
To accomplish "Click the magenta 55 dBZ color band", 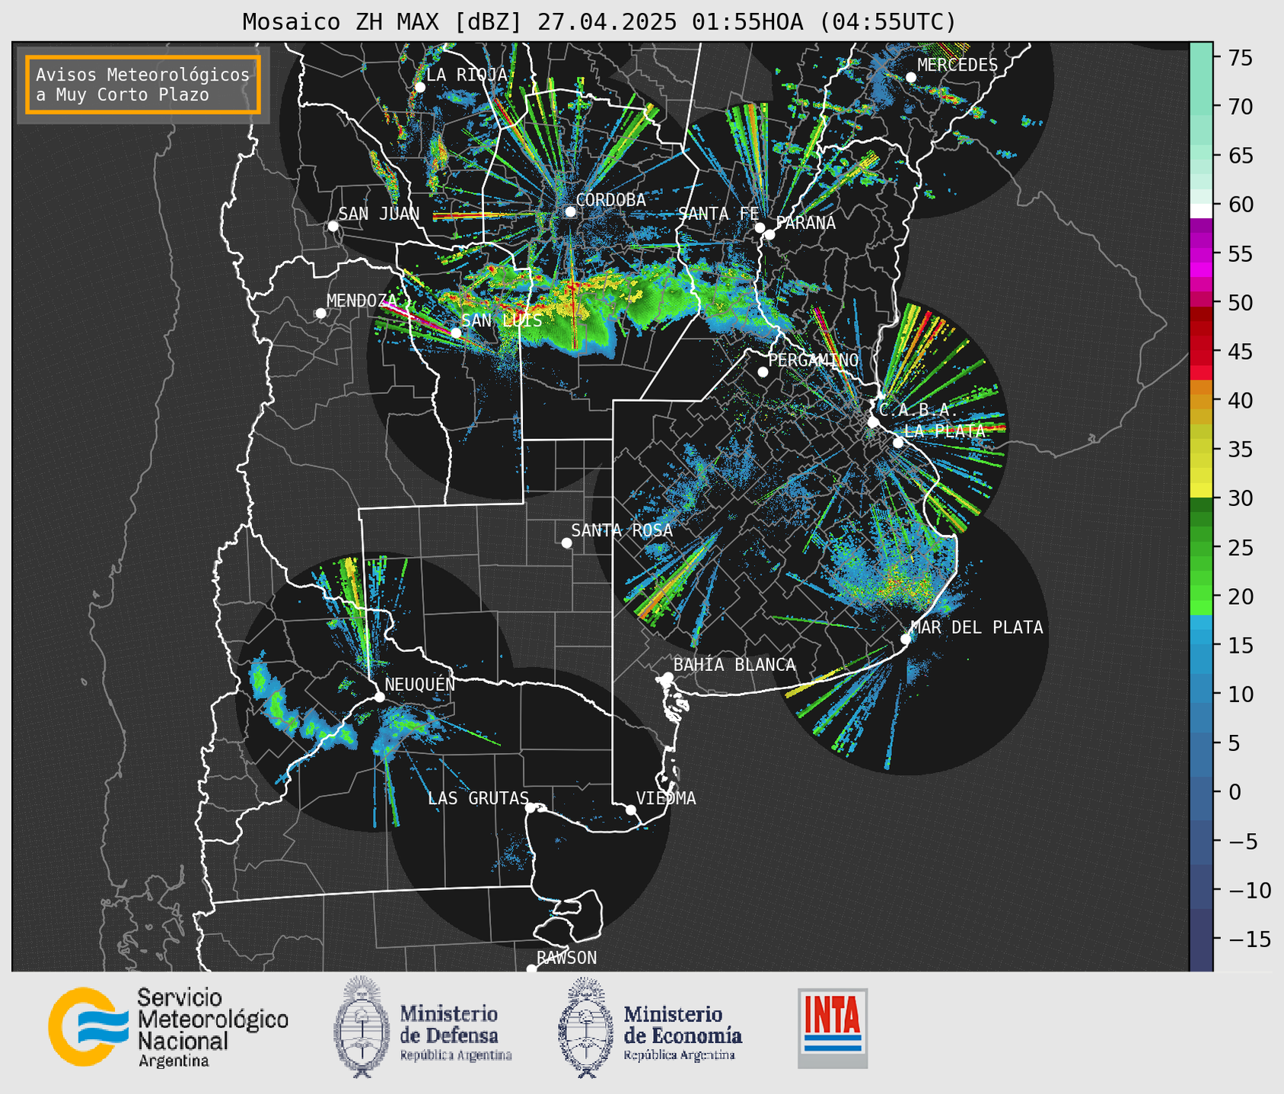I will tap(1201, 253).
